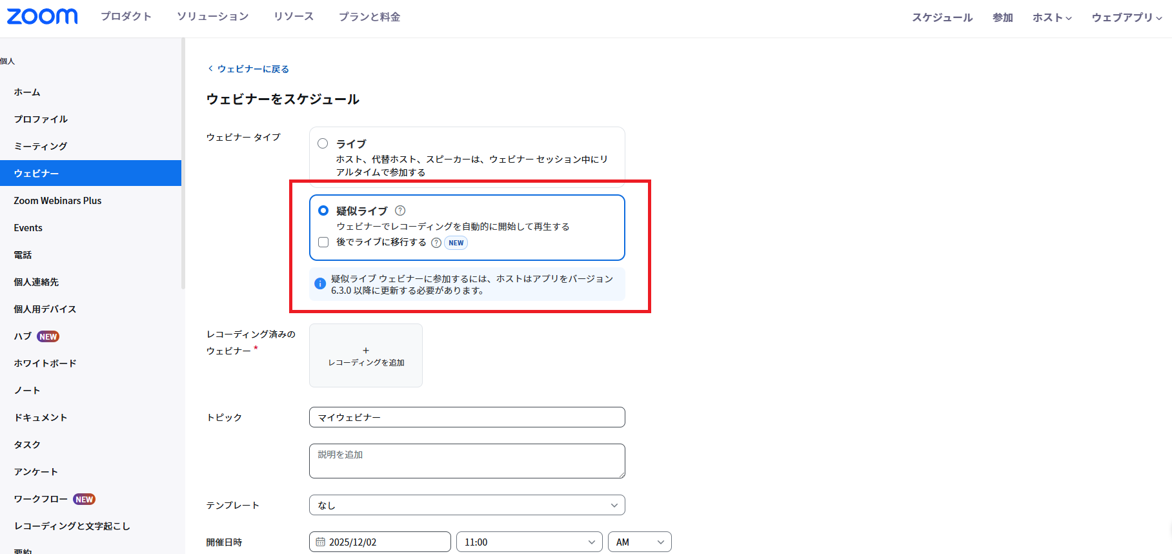Click the back chevron before ウェビナーに戻る
This screenshot has height=554, width=1172.
coord(210,68)
